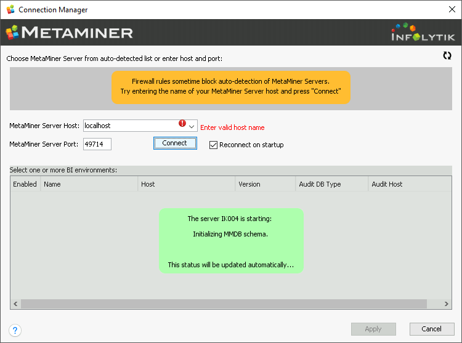Click the Infolytik logo
Viewport: 462px width, 343px height.
pyautogui.click(x=423, y=32)
